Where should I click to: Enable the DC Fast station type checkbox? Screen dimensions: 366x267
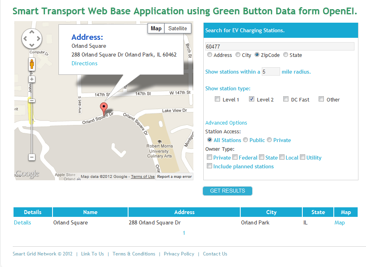tap(286, 99)
